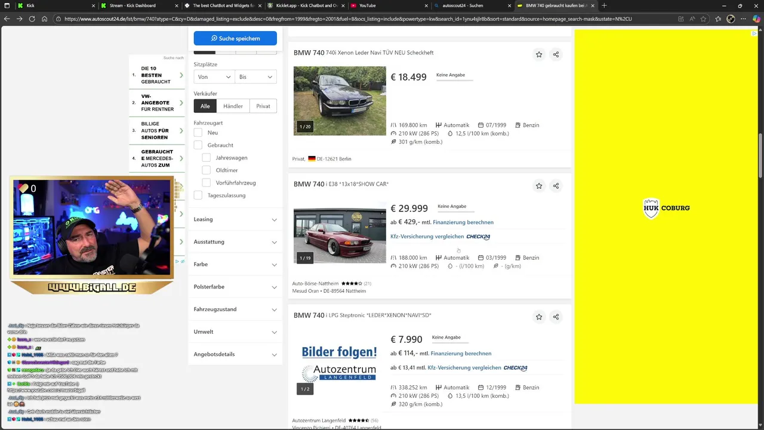The height and width of the screenshot is (430, 764).
Task: Click Auto-Börse-Nattheim seller name
Action: (x=315, y=283)
